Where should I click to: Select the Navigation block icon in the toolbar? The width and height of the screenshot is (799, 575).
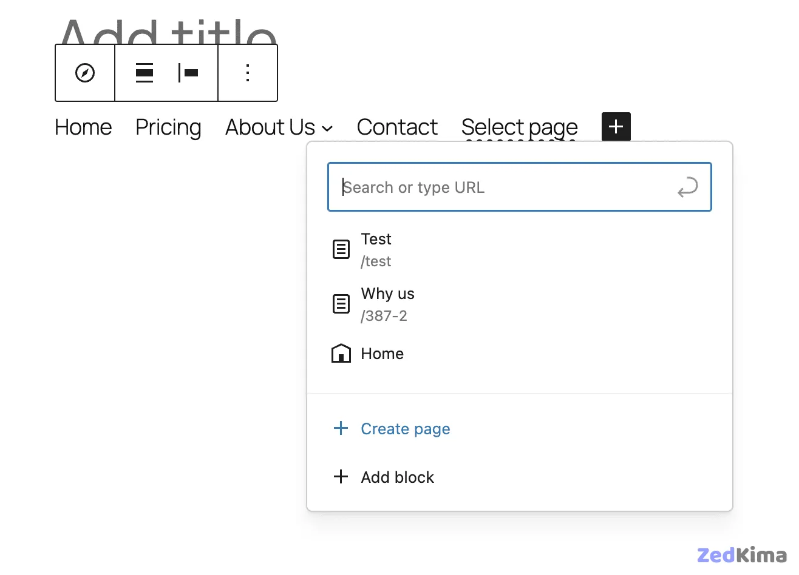coord(84,73)
